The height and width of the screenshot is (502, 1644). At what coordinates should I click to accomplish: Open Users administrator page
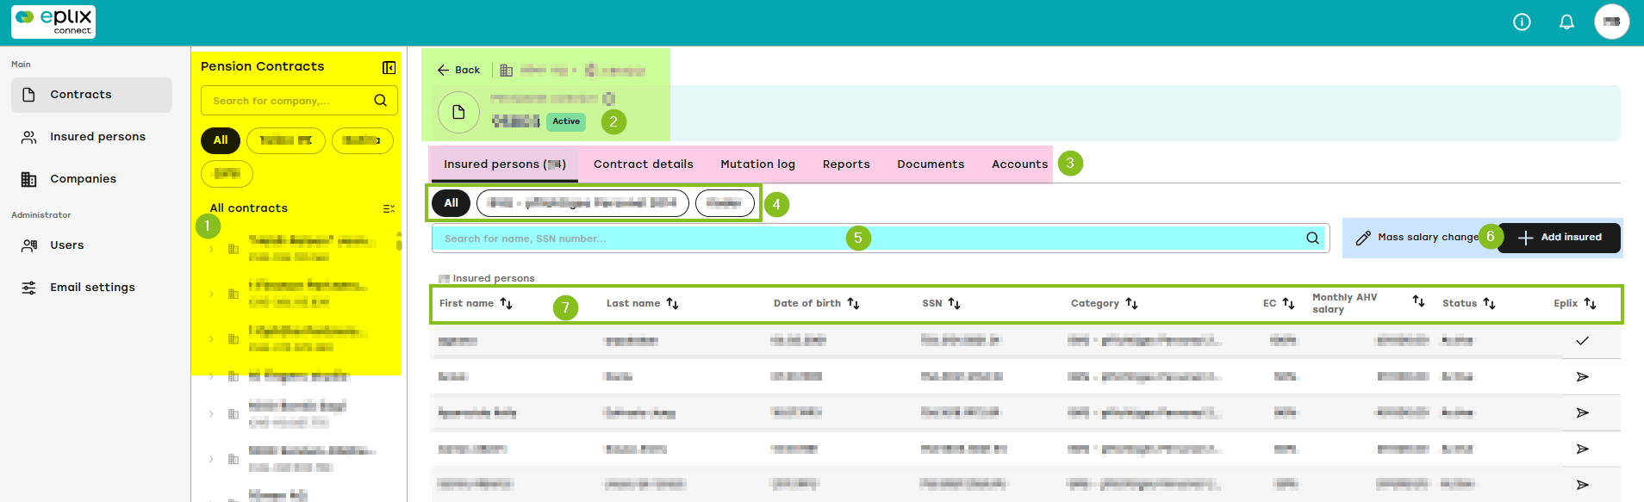pyautogui.click(x=91, y=245)
